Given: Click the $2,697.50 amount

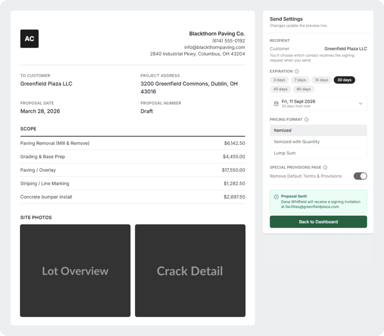Looking at the screenshot, I should click(x=234, y=197).
